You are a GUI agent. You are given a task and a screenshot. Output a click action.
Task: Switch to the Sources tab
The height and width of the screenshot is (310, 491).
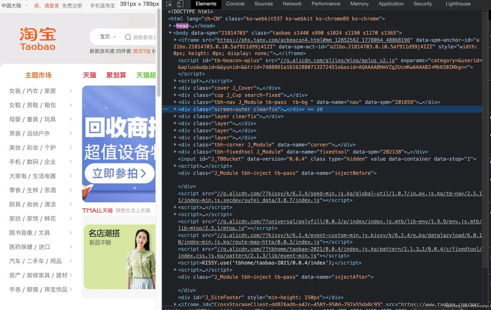point(264,4)
